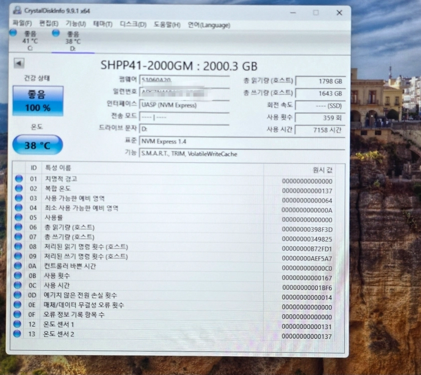The image size is (421, 375).
Task: Select the D: disk tab at 38 °C
Action: click(x=73, y=41)
